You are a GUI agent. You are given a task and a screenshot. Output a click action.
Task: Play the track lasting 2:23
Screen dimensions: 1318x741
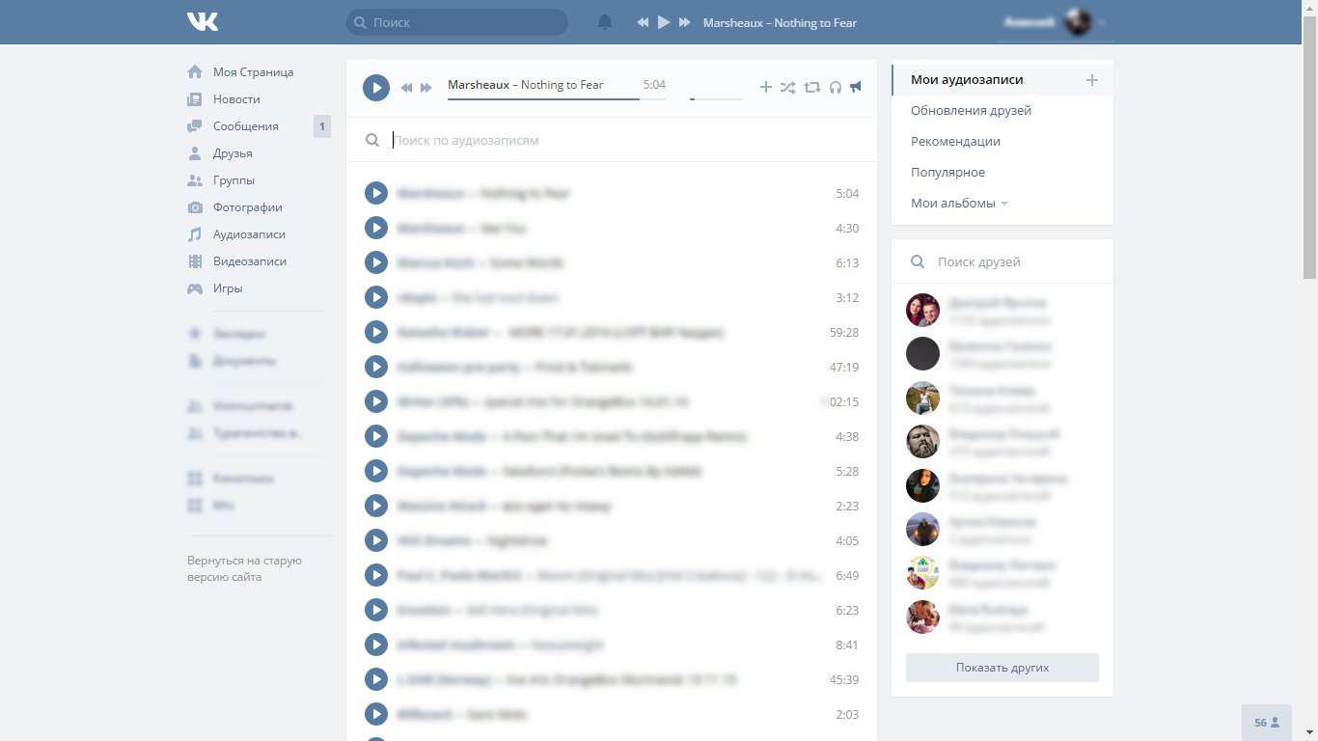376,506
